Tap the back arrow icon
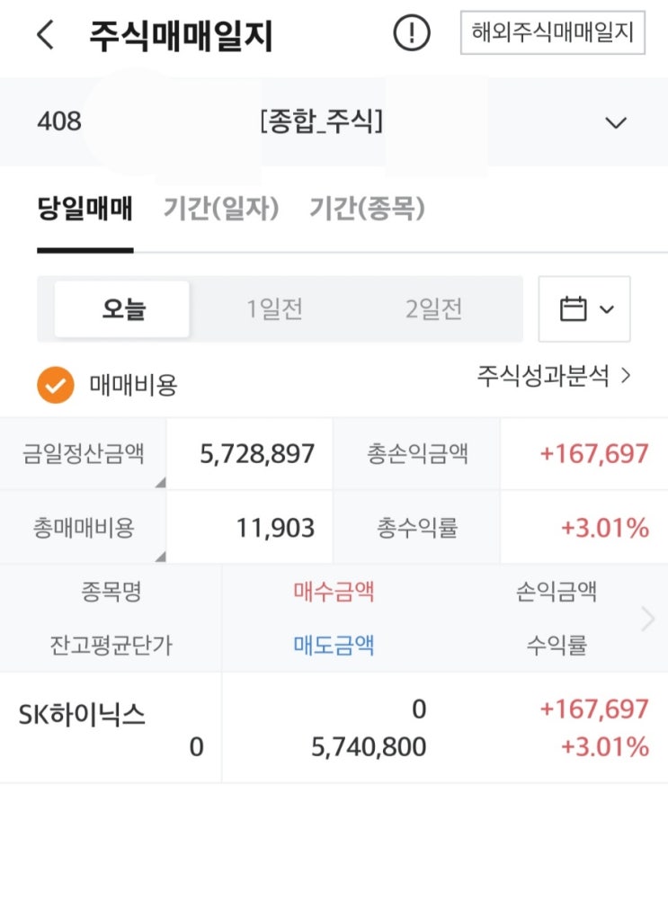 tap(45, 34)
